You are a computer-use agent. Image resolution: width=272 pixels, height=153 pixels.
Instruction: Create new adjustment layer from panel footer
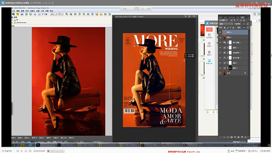click(x=235, y=137)
